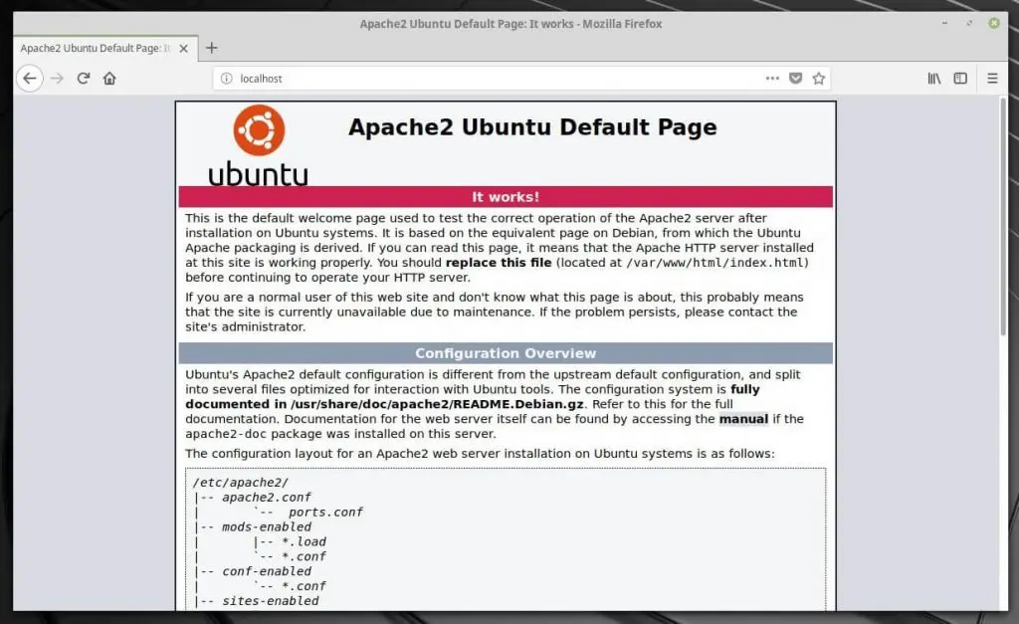
Task: Minimize the Firefox window
Action: pos(945,23)
